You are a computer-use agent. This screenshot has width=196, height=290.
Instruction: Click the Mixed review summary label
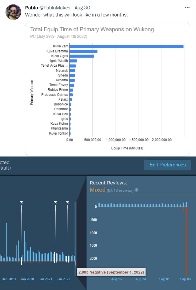[97, 190]
